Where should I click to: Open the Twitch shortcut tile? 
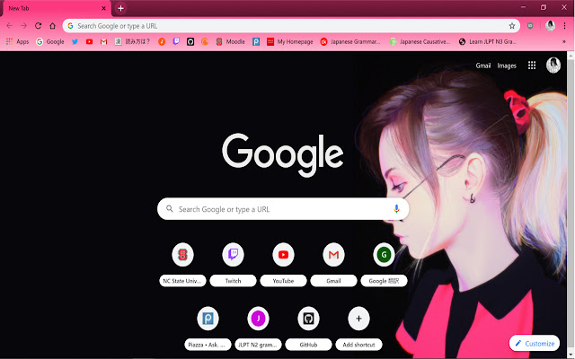click(233, 265)
